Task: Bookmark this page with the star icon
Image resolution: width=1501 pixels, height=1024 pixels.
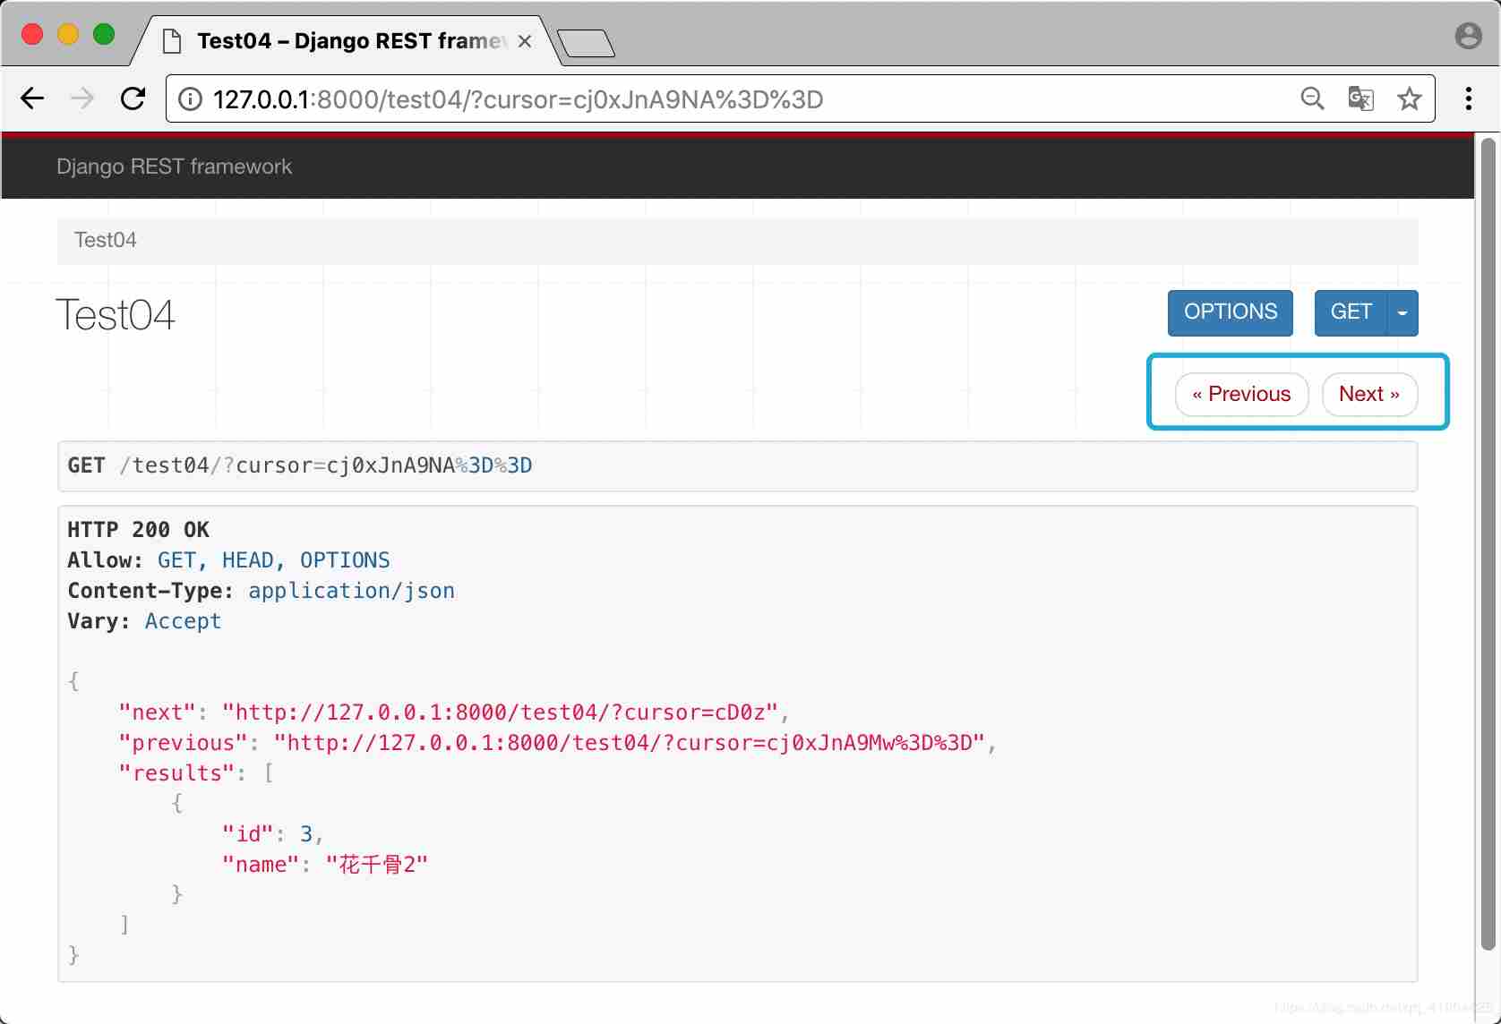Action: (1410, 98)
